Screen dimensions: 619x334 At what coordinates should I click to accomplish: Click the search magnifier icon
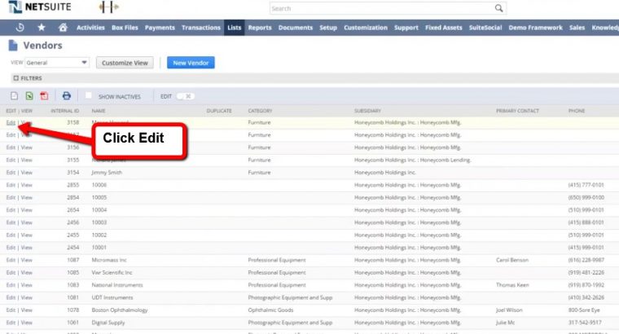(498, 8)
